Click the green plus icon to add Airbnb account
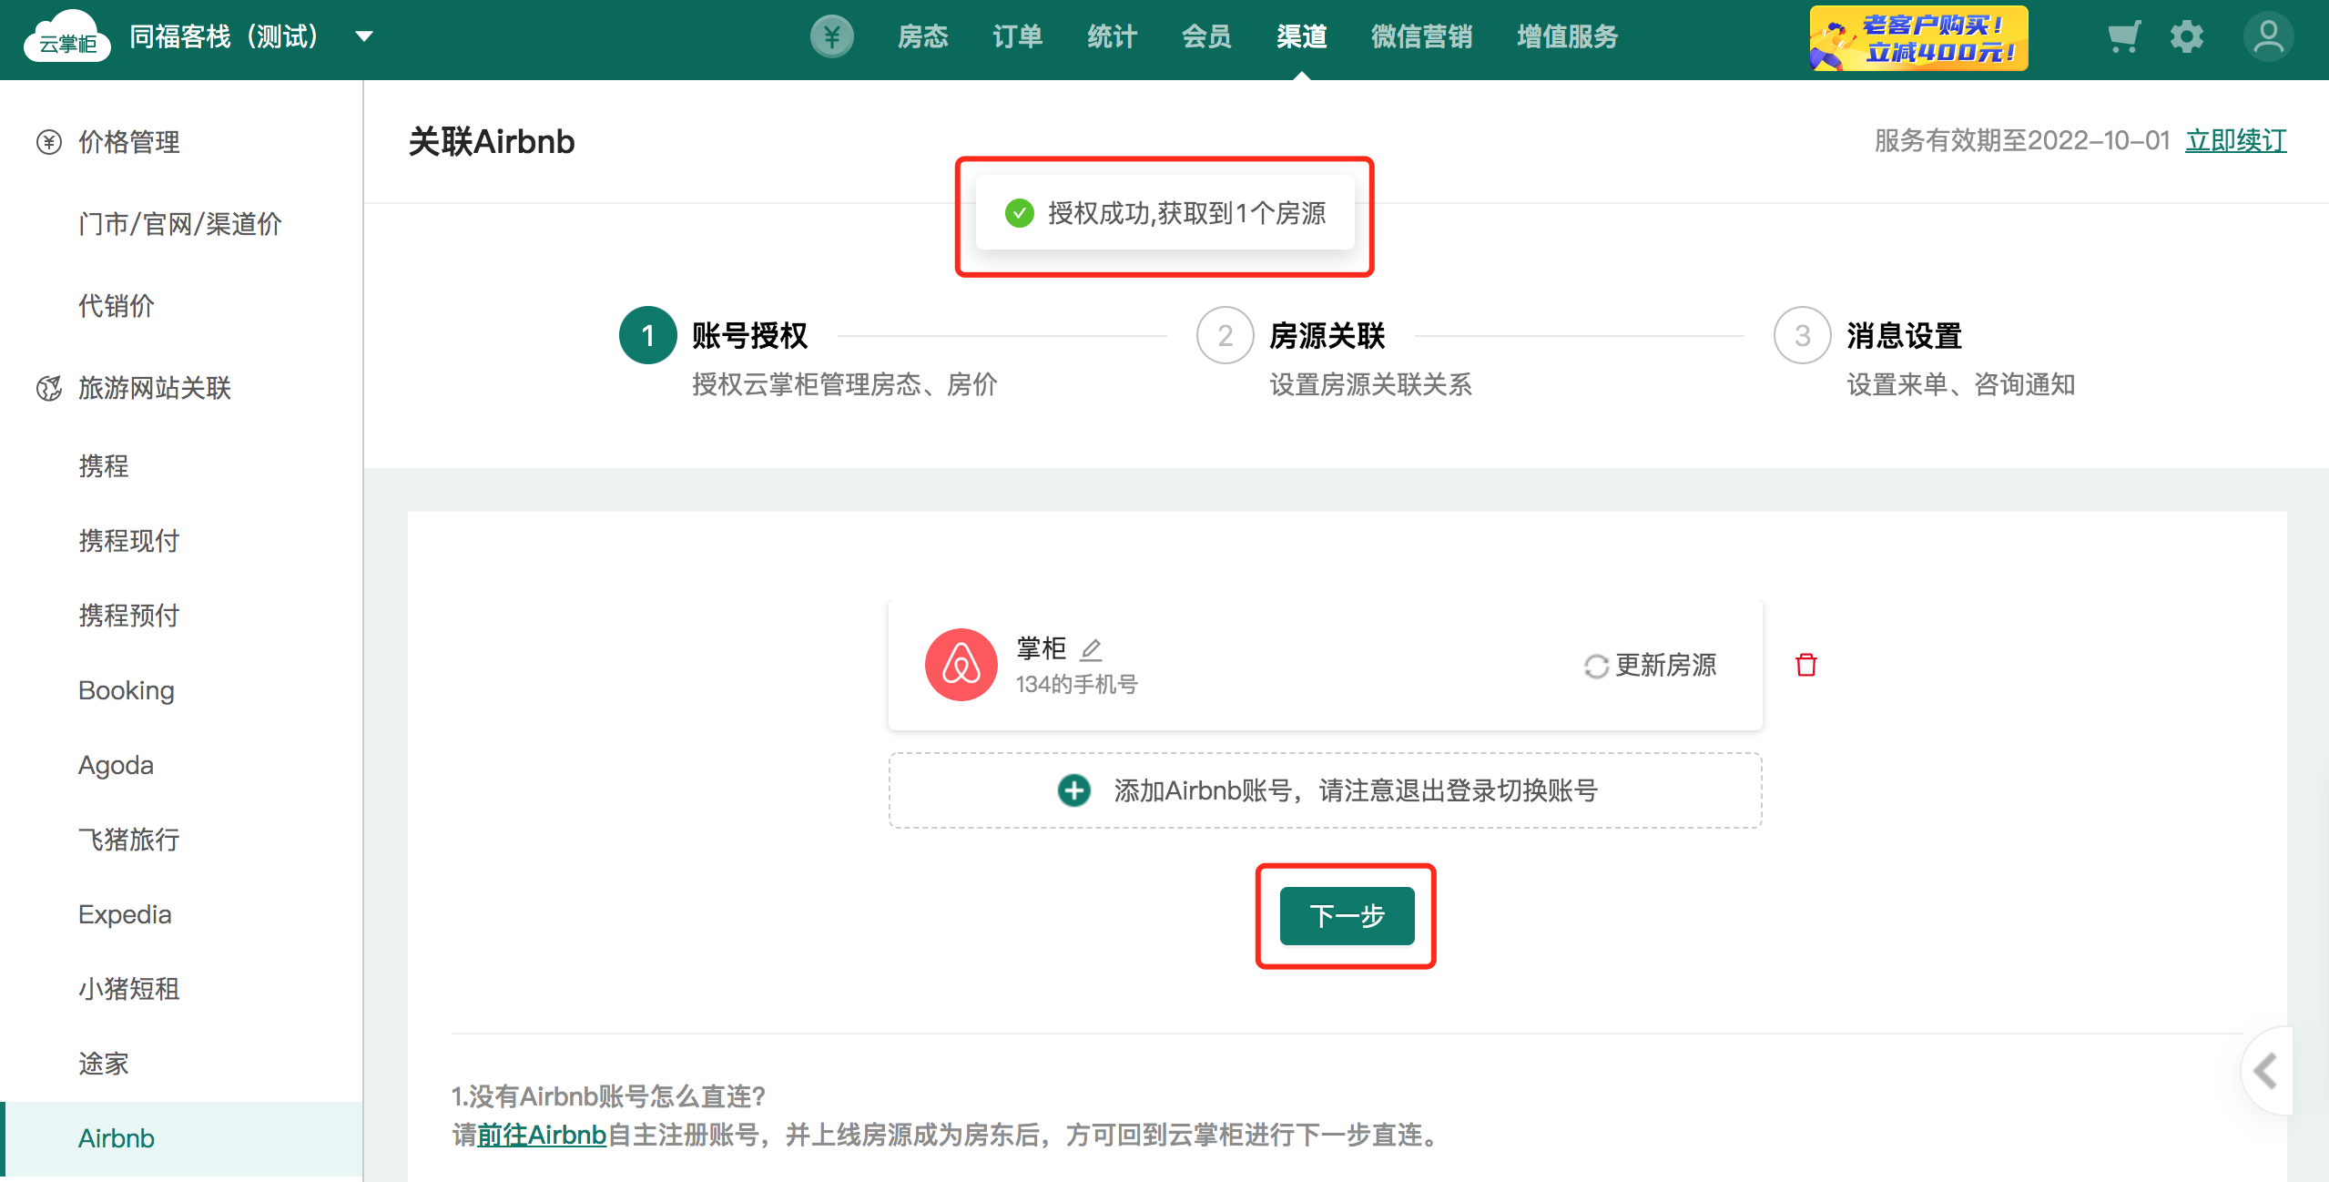 click(x=1073, y=790)
